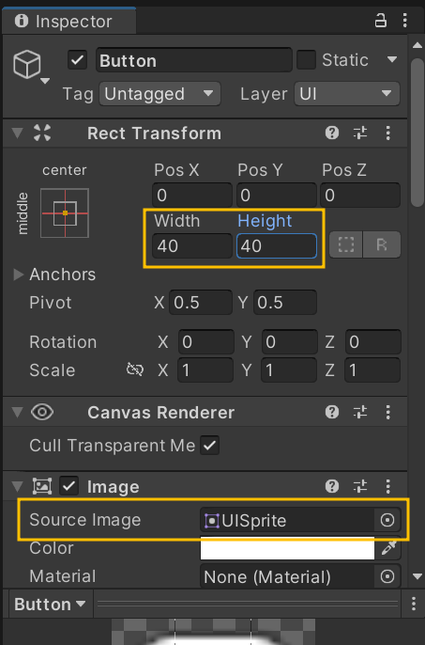Screen dimensions: 425x645
Task: Open the Layer UI dropdown
Action: coord(346,94)
